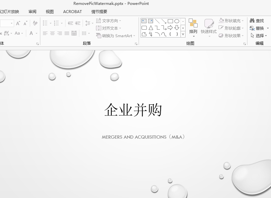Expand the shapes gallery with More arrow
Screen dimensions: 271x198
183,34
